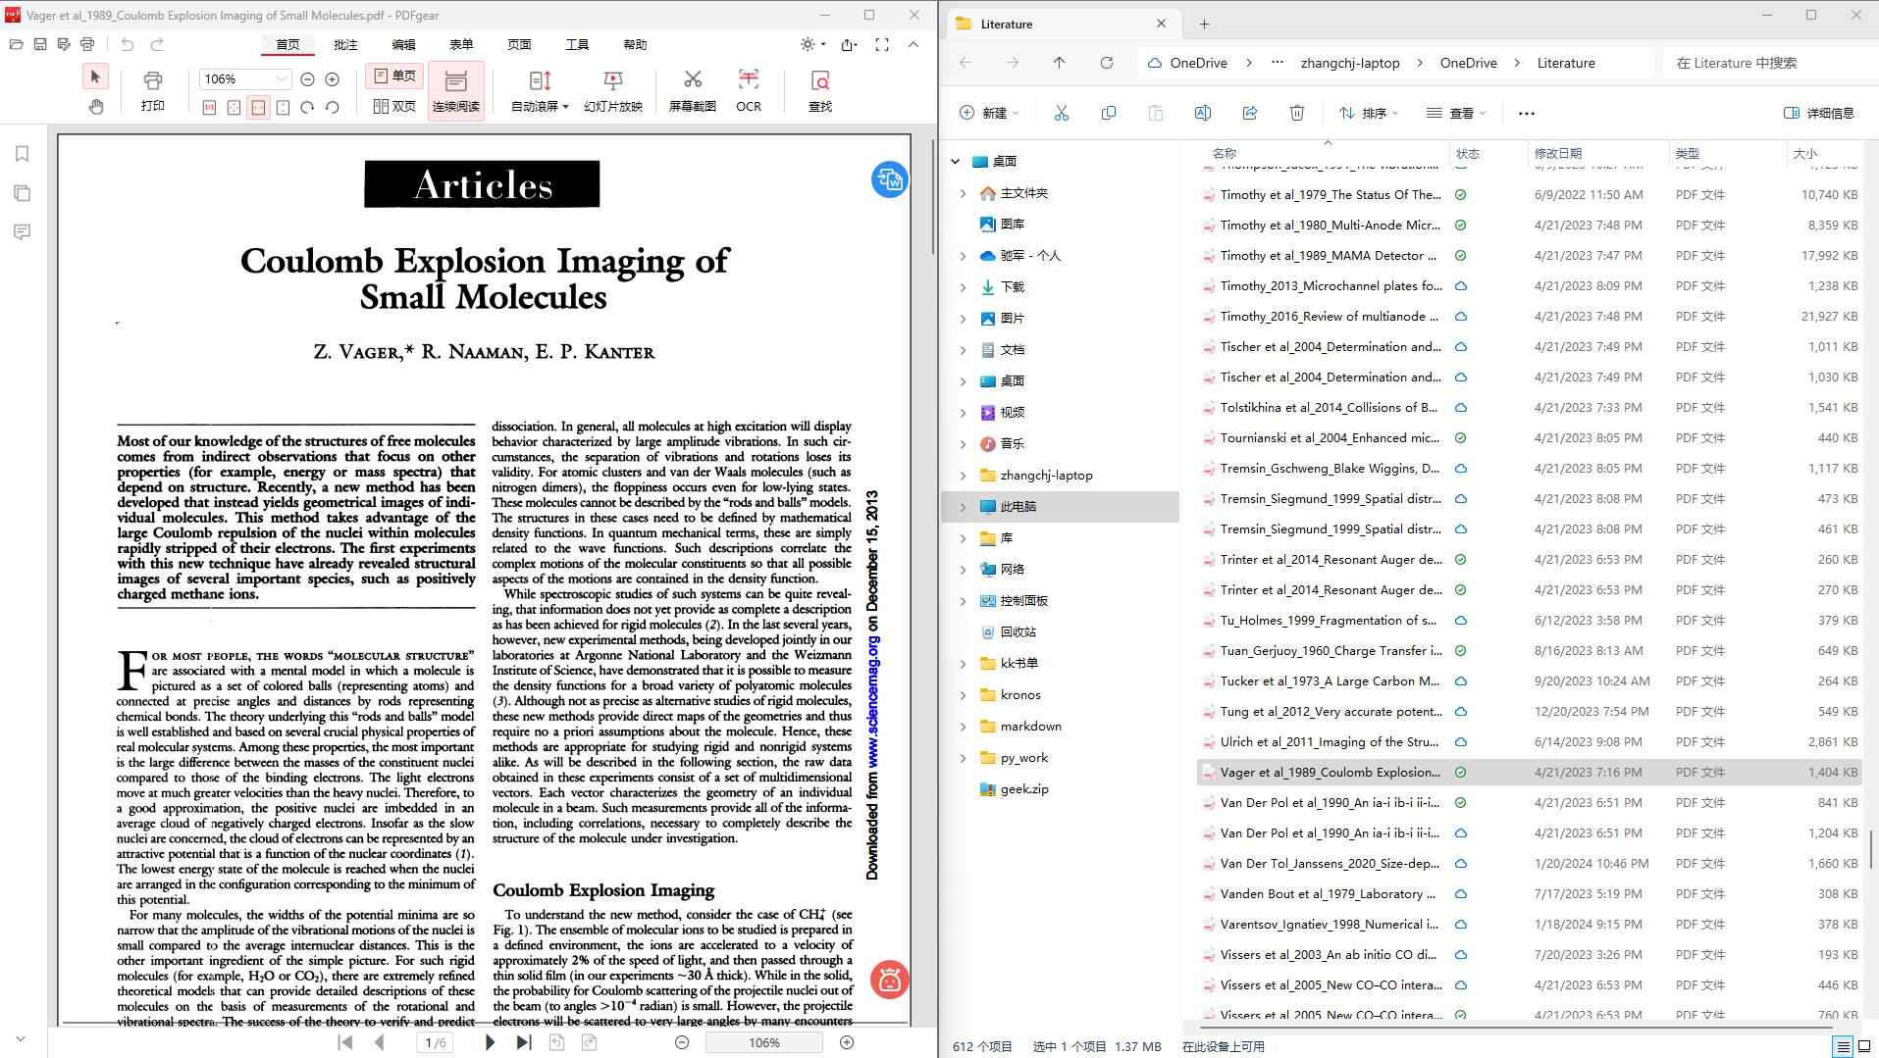The height and width of the screenshot is (1058, 1879).
Task: Switch to the 编辑 tab
Action: [x=403, y=44]
